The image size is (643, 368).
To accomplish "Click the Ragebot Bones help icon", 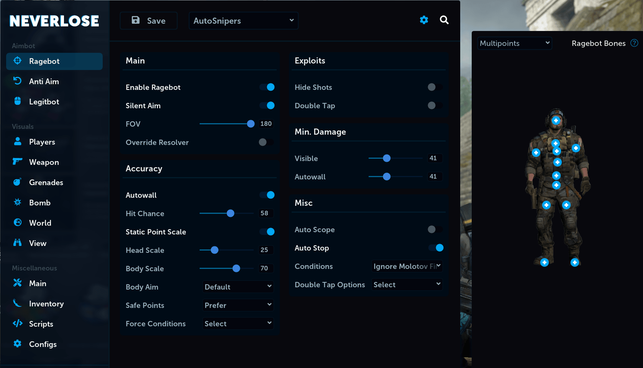I will (x=635, y=43).
